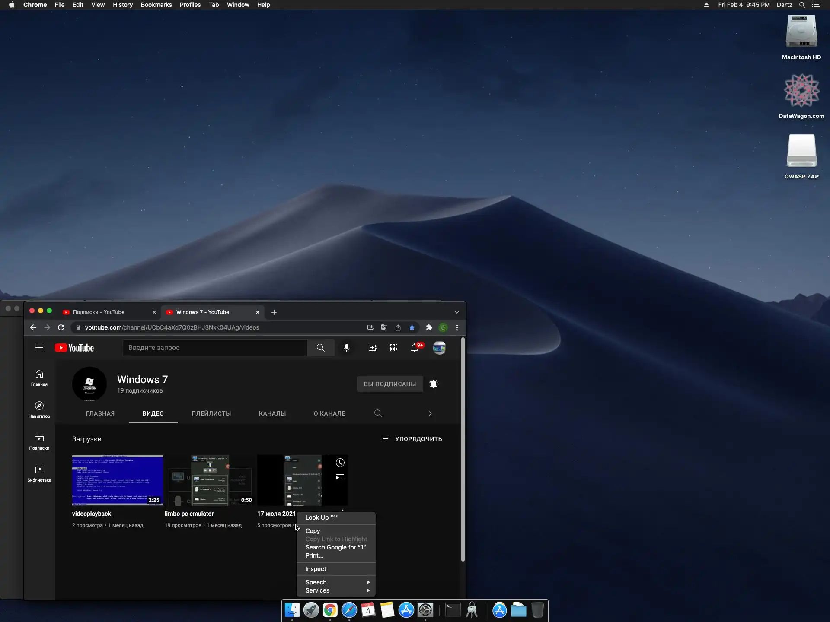Open the YouTube notifications bell
This screenshot has width=830, height=622.
[415, 348]
